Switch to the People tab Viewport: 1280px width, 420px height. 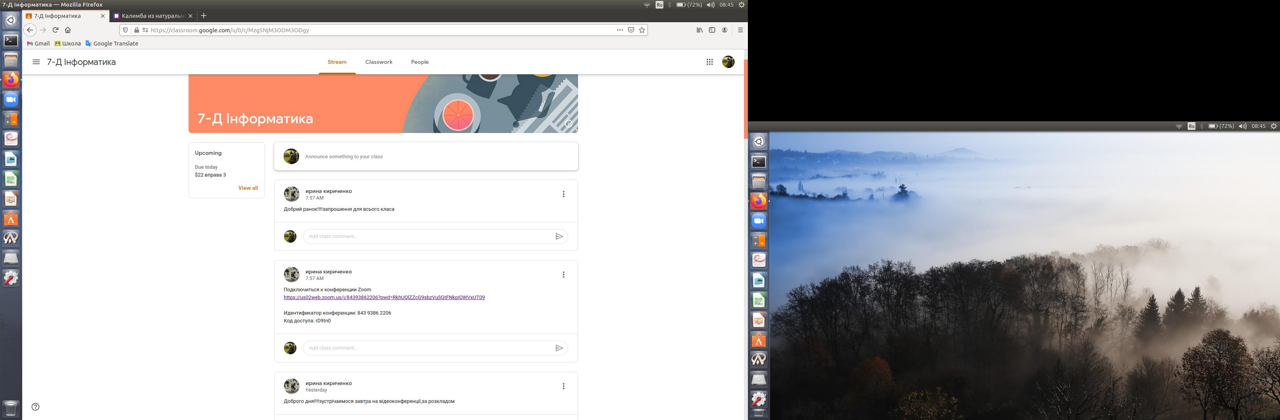(420, 62)
